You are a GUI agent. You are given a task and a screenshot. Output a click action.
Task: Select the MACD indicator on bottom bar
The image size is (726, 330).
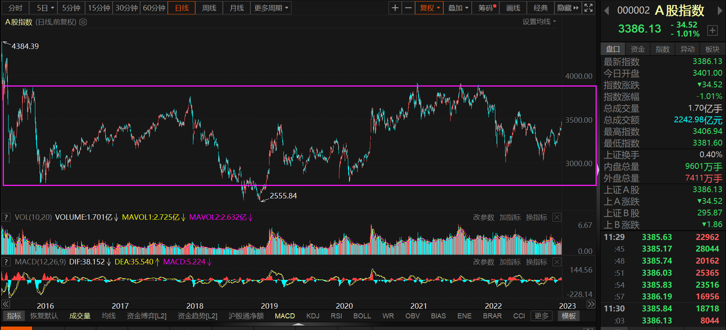285,316
